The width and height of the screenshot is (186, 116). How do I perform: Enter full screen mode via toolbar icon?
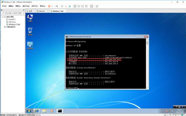(82, 6)
